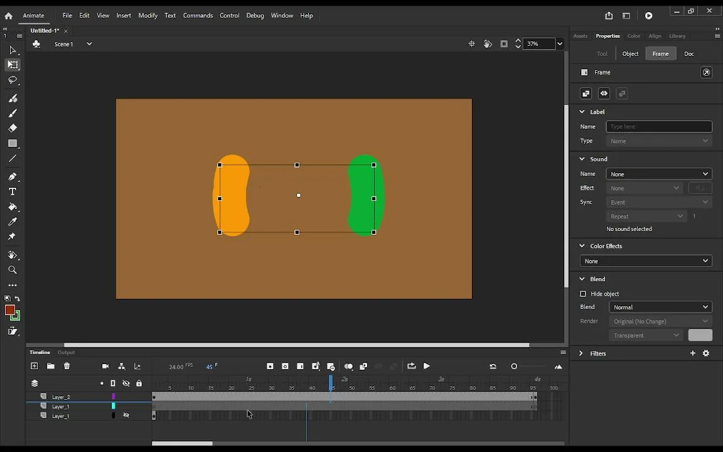The image size is (723, 452).
Task: Add a new layer in timeline
Action: [x=34, y=366]
